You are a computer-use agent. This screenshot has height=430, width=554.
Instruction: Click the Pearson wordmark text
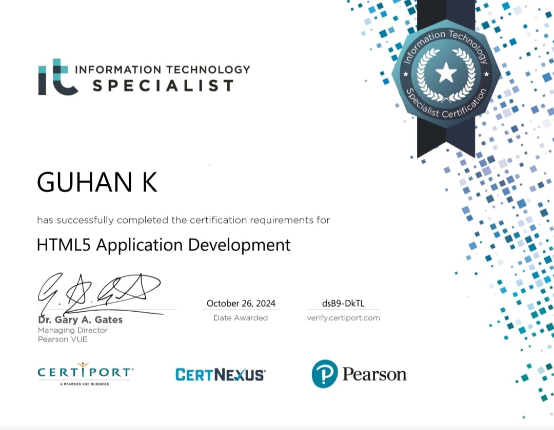[374, 374]
